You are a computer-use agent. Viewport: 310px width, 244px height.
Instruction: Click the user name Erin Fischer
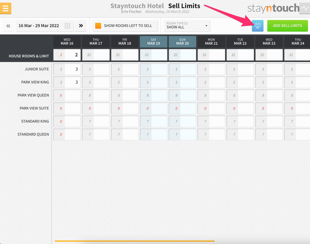(131, 12)
